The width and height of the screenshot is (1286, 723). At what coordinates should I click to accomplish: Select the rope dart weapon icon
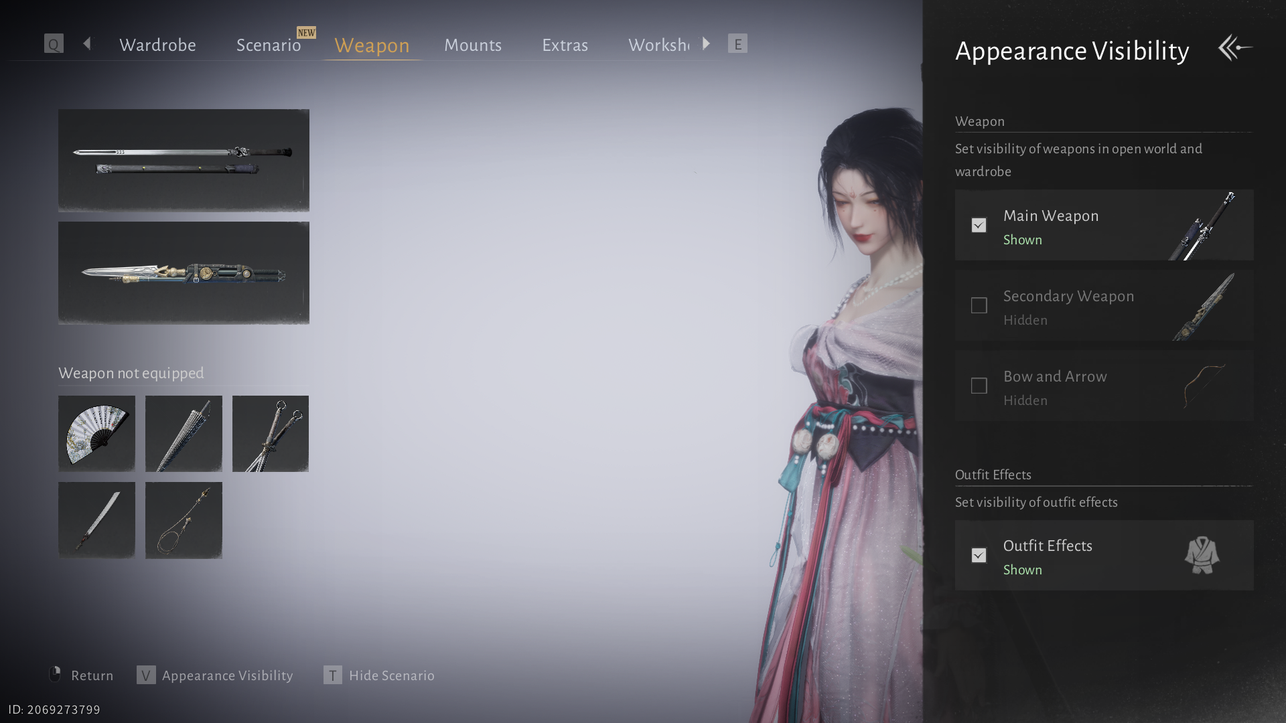tap(184, 520)
